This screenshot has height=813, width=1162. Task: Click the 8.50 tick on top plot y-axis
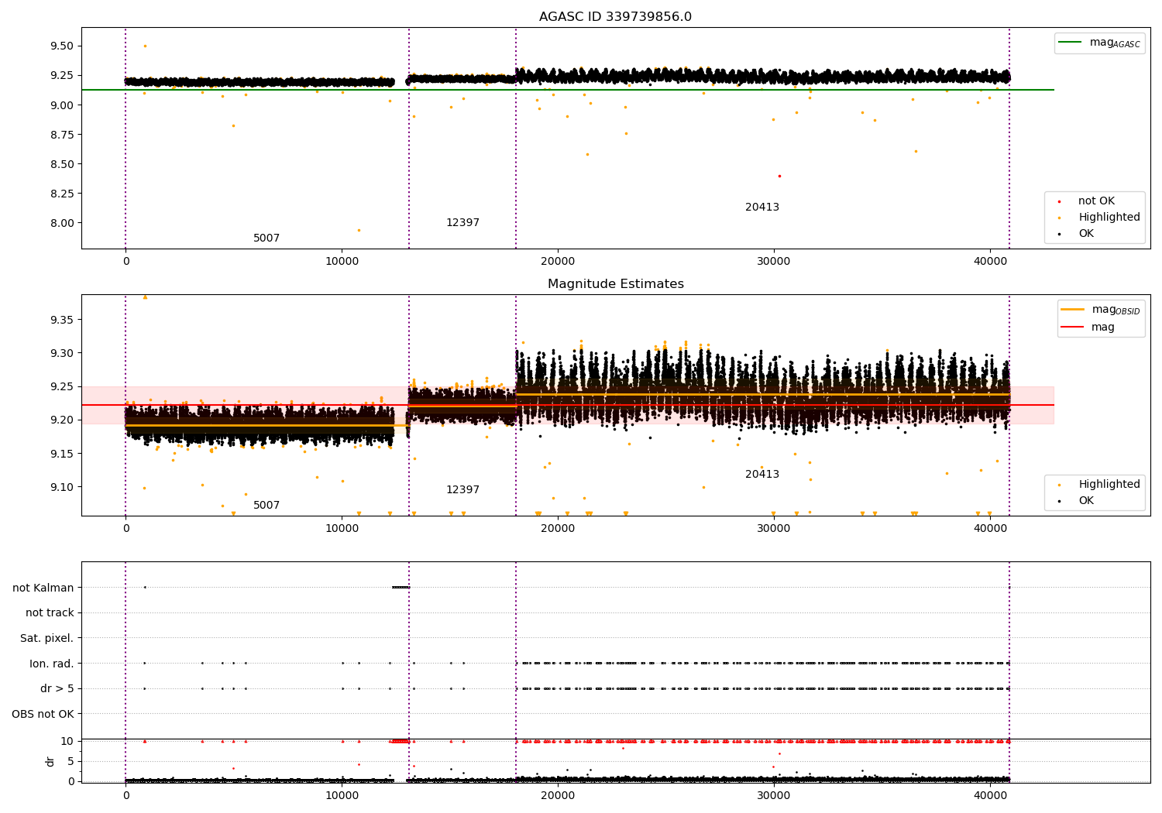point(61,164)
